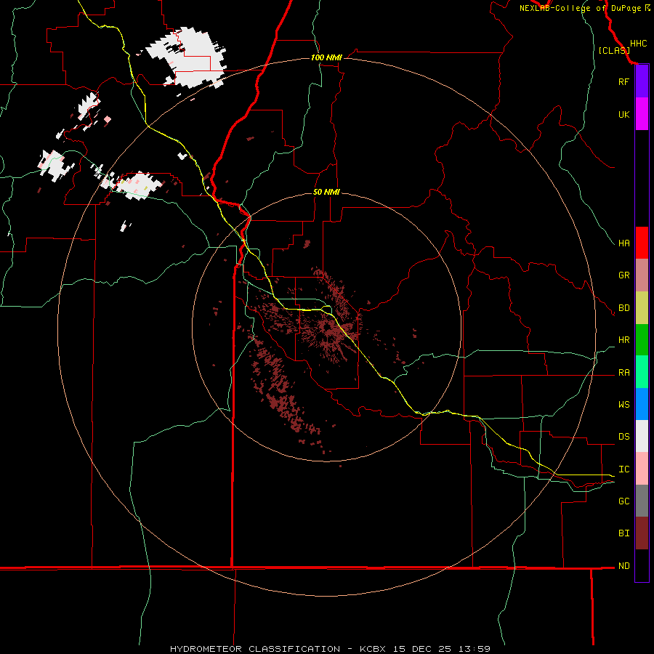The height and width of the screenshot is (654, 654).
Task: Click the 100 NMI range ring label
Action: pos(326,57)
